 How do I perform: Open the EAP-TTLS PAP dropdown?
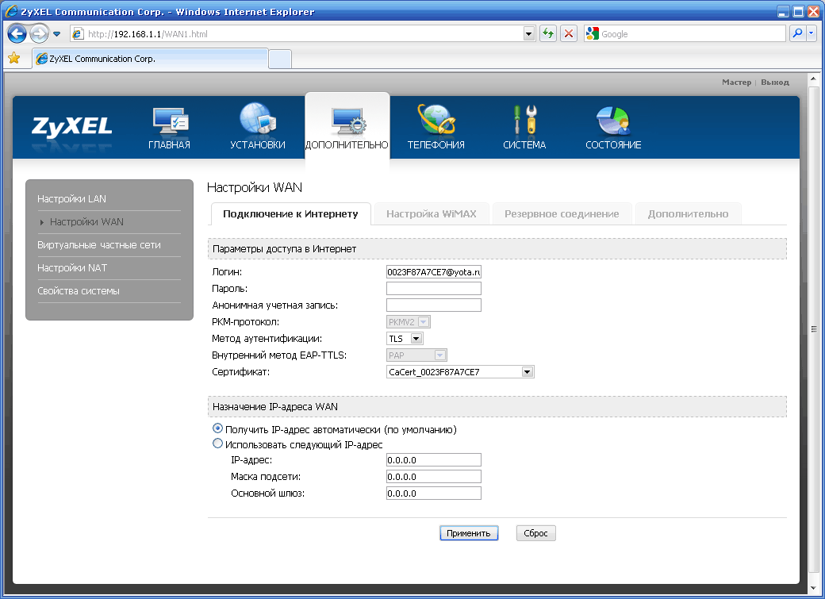tap(416, 355)
